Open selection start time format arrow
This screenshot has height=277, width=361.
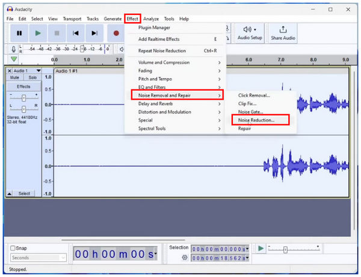tap(247, 249)
